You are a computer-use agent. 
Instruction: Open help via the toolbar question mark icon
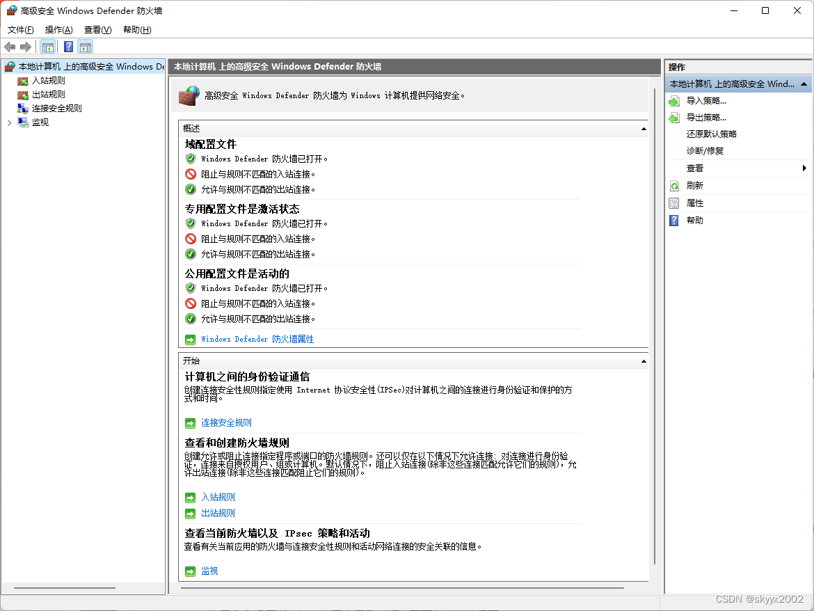pos(67,47)
